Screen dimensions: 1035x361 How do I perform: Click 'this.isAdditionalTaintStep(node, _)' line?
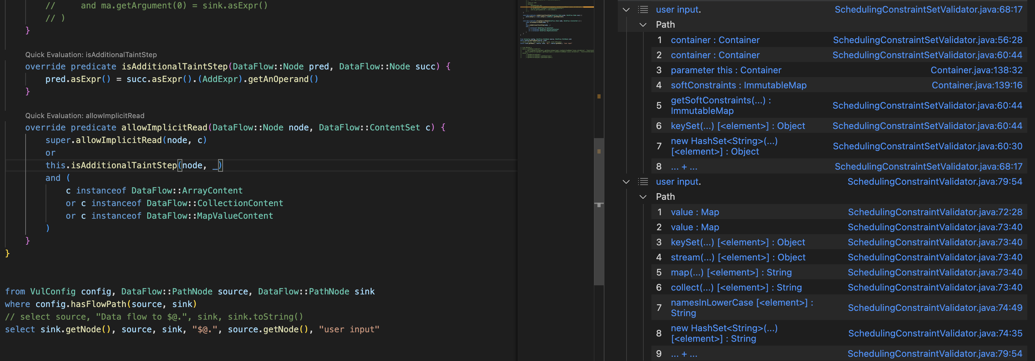[x=134, y=165]
